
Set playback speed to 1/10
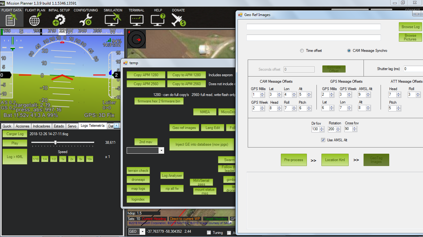[36, 159]
